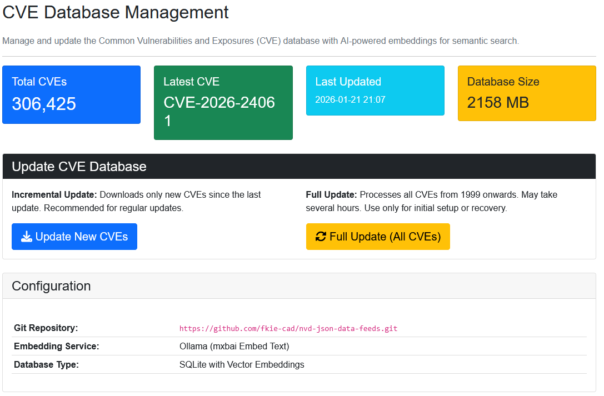Screen dimensions: 604x396
Task: Click the download icon on Update New CVEs
Action: (27, 237)
